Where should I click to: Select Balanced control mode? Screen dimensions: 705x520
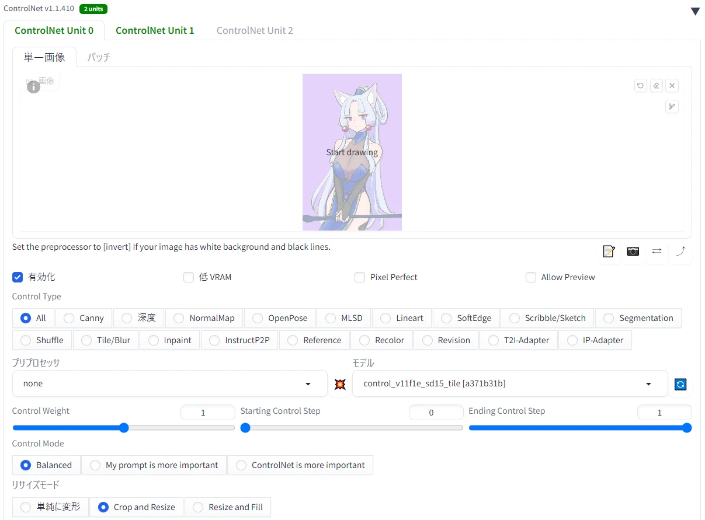coord(46,465)
